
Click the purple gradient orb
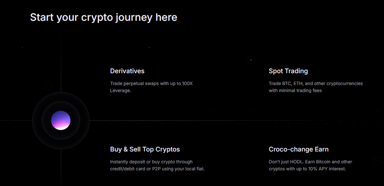pyautogui.click(x=61, y=120)
